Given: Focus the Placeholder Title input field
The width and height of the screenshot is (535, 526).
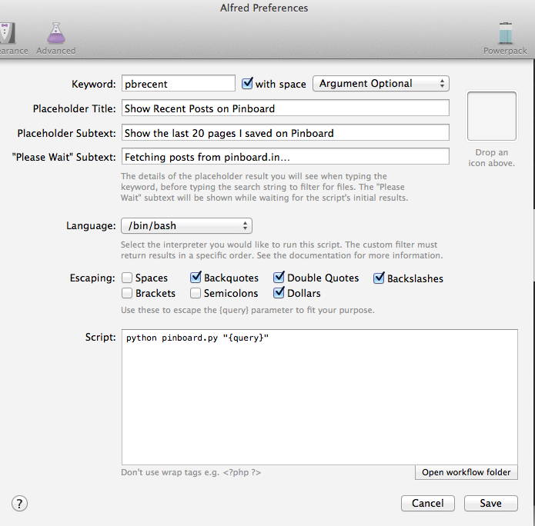Looking at the screenshot, I should 286,108.
